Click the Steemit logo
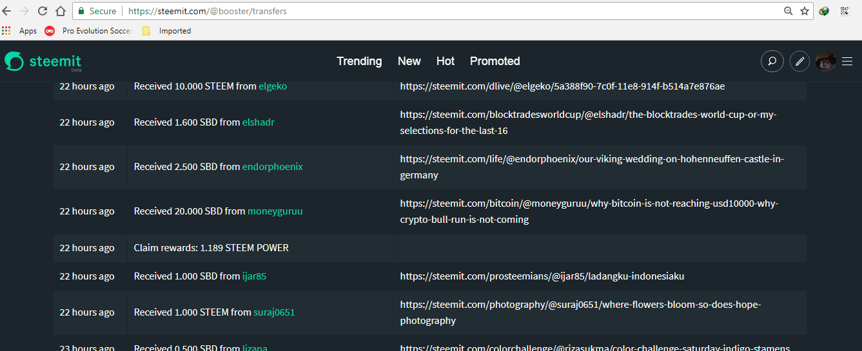The height and width of the screenshot is (351, 862). [43, 61]
